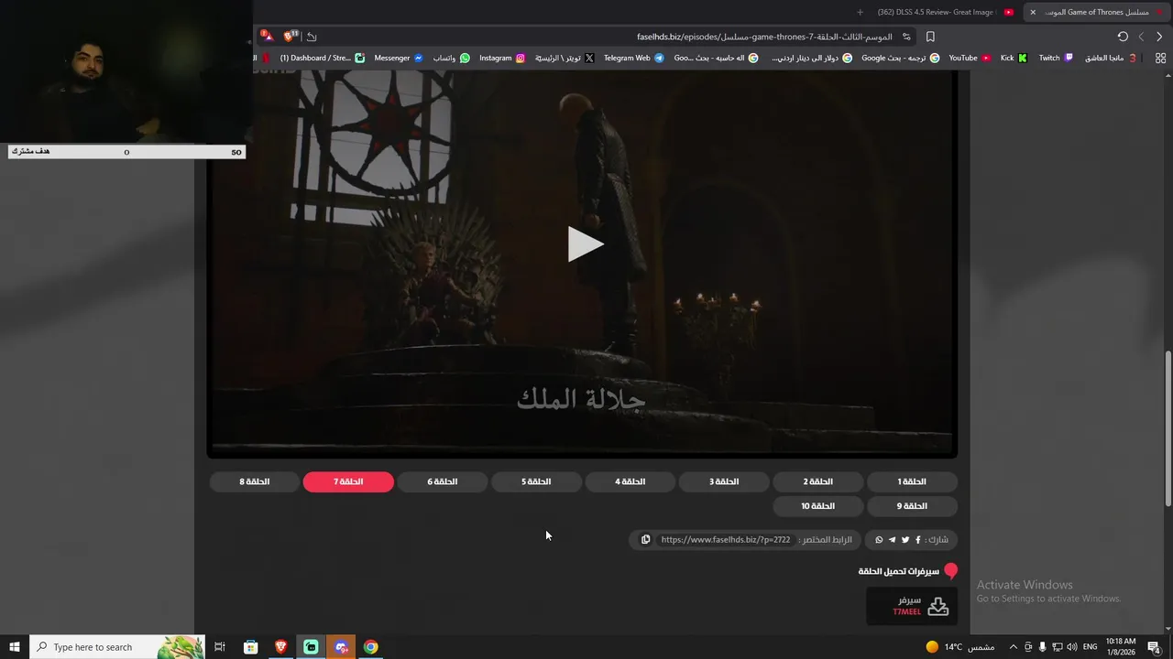
Task: Select episode الحلقة 3
Action: 724,481
